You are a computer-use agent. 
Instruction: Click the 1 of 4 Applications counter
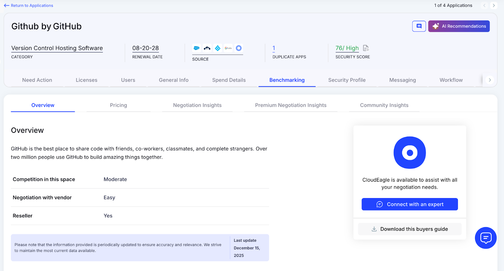[x=453, y=5]
